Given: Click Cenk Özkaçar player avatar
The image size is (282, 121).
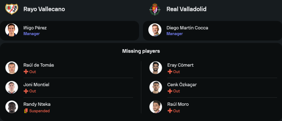Looking at the screenshot, I should coord(156,87).
